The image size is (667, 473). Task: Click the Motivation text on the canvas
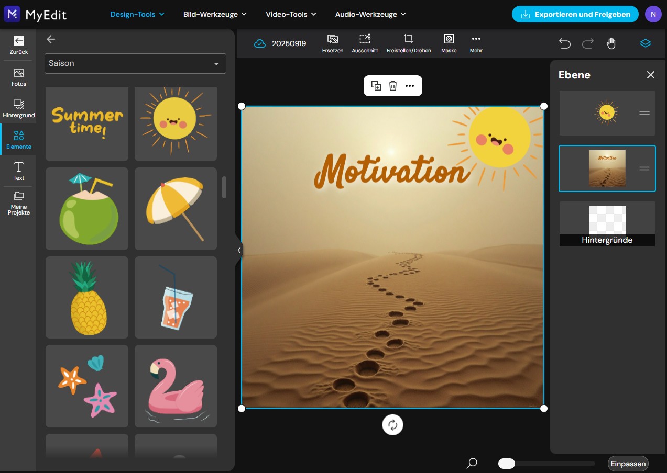[x=391, y=171]
